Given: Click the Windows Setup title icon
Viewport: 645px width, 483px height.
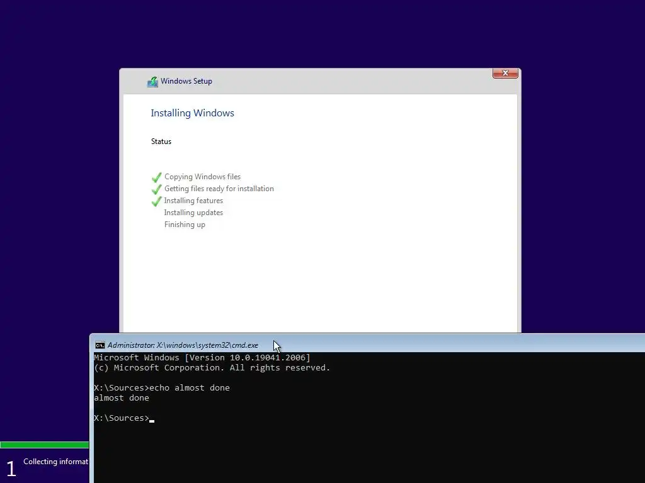Looking at the screenshot, I should click(x=152, y=81).
